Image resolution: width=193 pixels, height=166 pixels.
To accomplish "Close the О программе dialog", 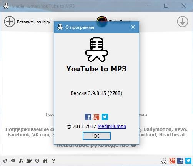I will [133, 27].
